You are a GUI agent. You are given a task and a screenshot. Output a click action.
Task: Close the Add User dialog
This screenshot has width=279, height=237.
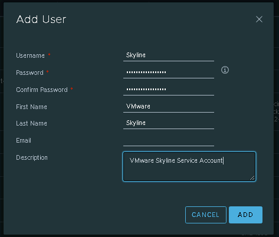point(259,19)
